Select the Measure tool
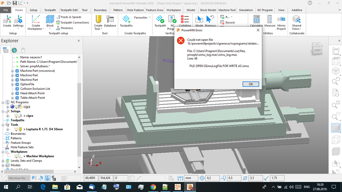 pyautogui.click(x=270, y=21)
